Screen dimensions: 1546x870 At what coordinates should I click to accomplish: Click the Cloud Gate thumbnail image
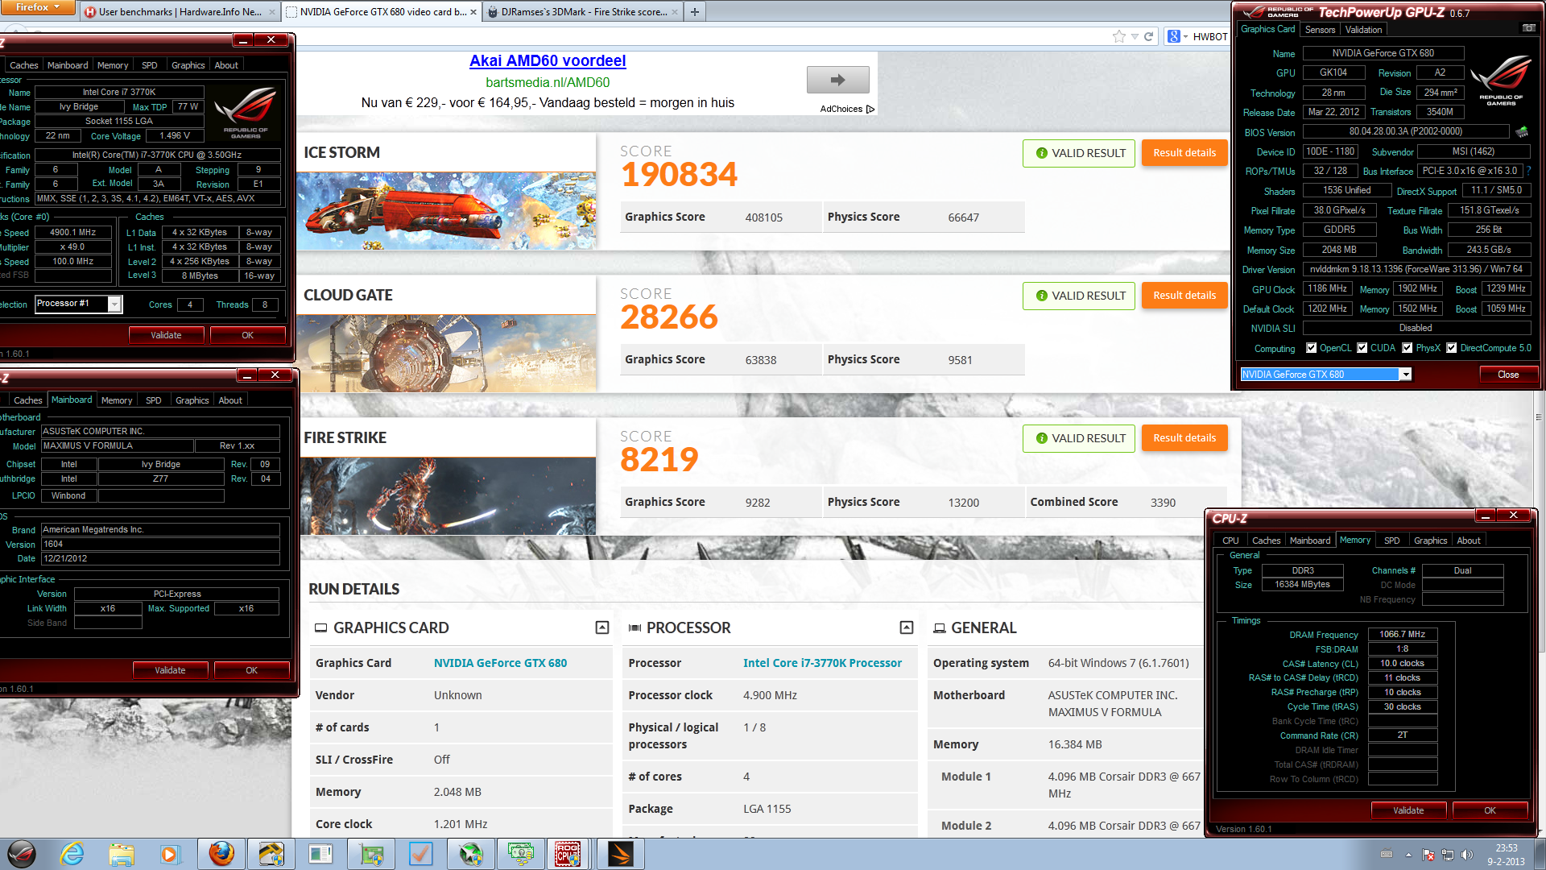pyautogui.click(x=448, y=354)
